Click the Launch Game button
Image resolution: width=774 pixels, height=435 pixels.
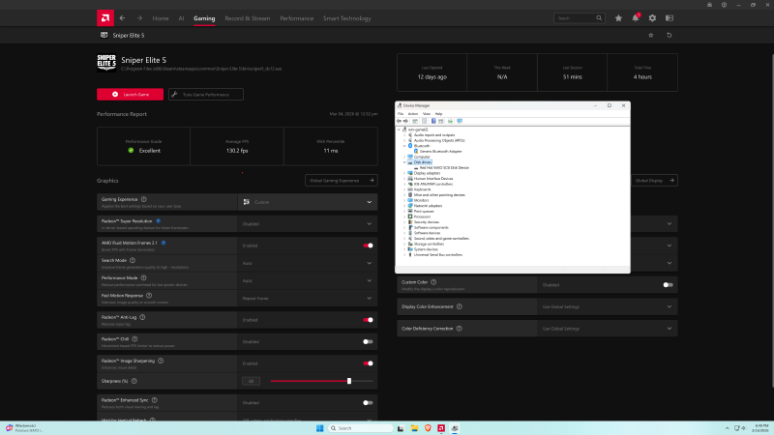pos(130,94)
